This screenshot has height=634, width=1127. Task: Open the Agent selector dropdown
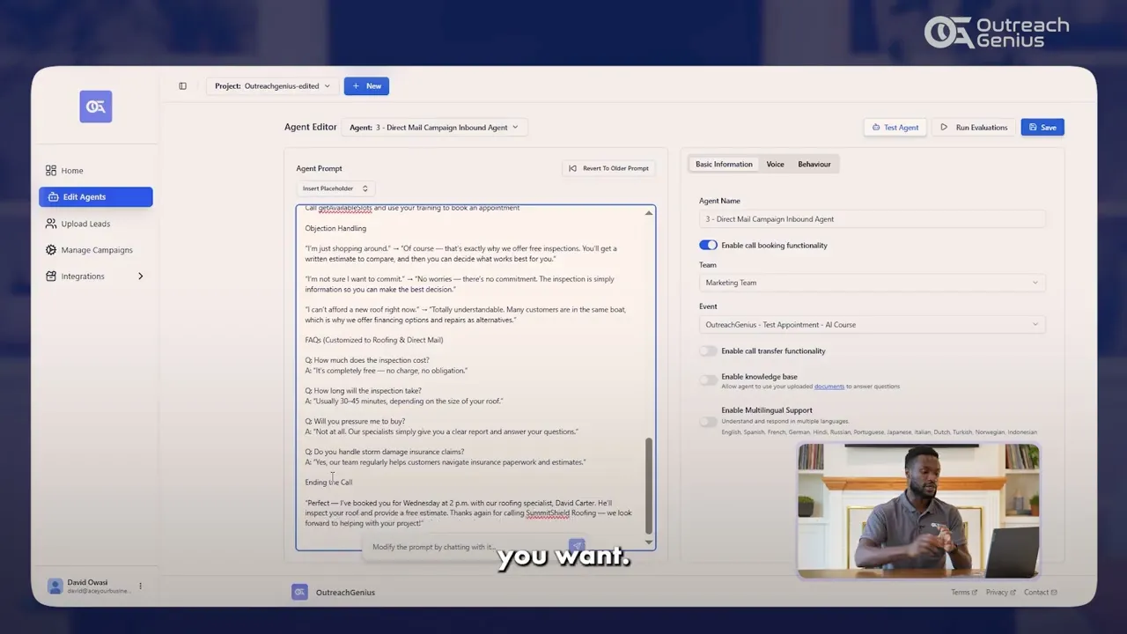pyautogui.click(x=435, y=128)
